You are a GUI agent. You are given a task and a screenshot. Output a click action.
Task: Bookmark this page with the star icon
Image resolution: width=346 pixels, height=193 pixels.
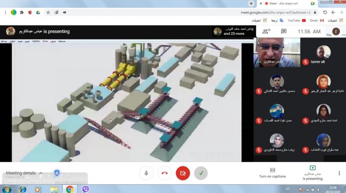(48, 12)
